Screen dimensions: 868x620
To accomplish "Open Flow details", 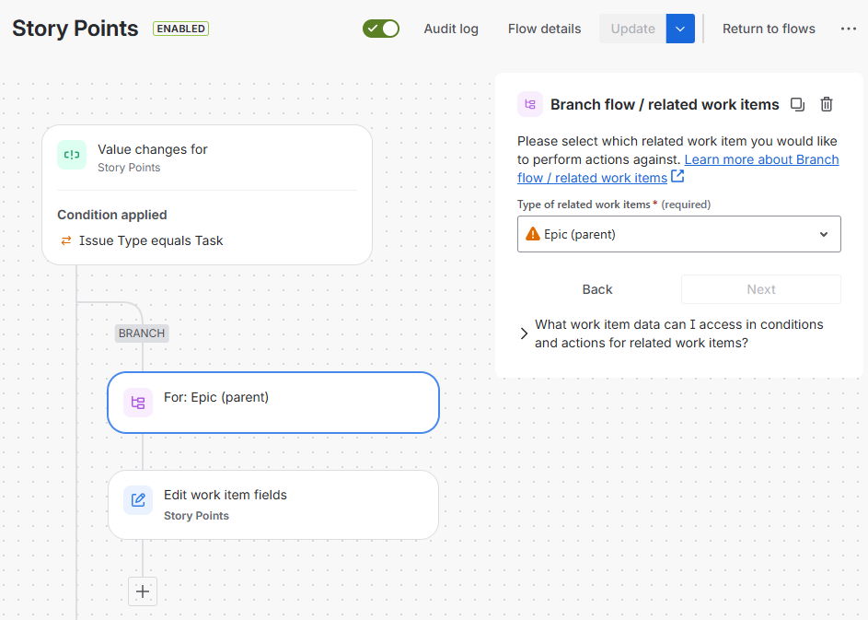I will click(544, 29).
